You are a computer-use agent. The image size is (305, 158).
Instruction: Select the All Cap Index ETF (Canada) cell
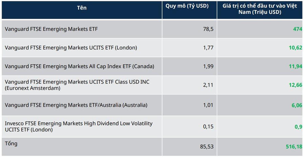pyautogui.click(x=79, y=66)
